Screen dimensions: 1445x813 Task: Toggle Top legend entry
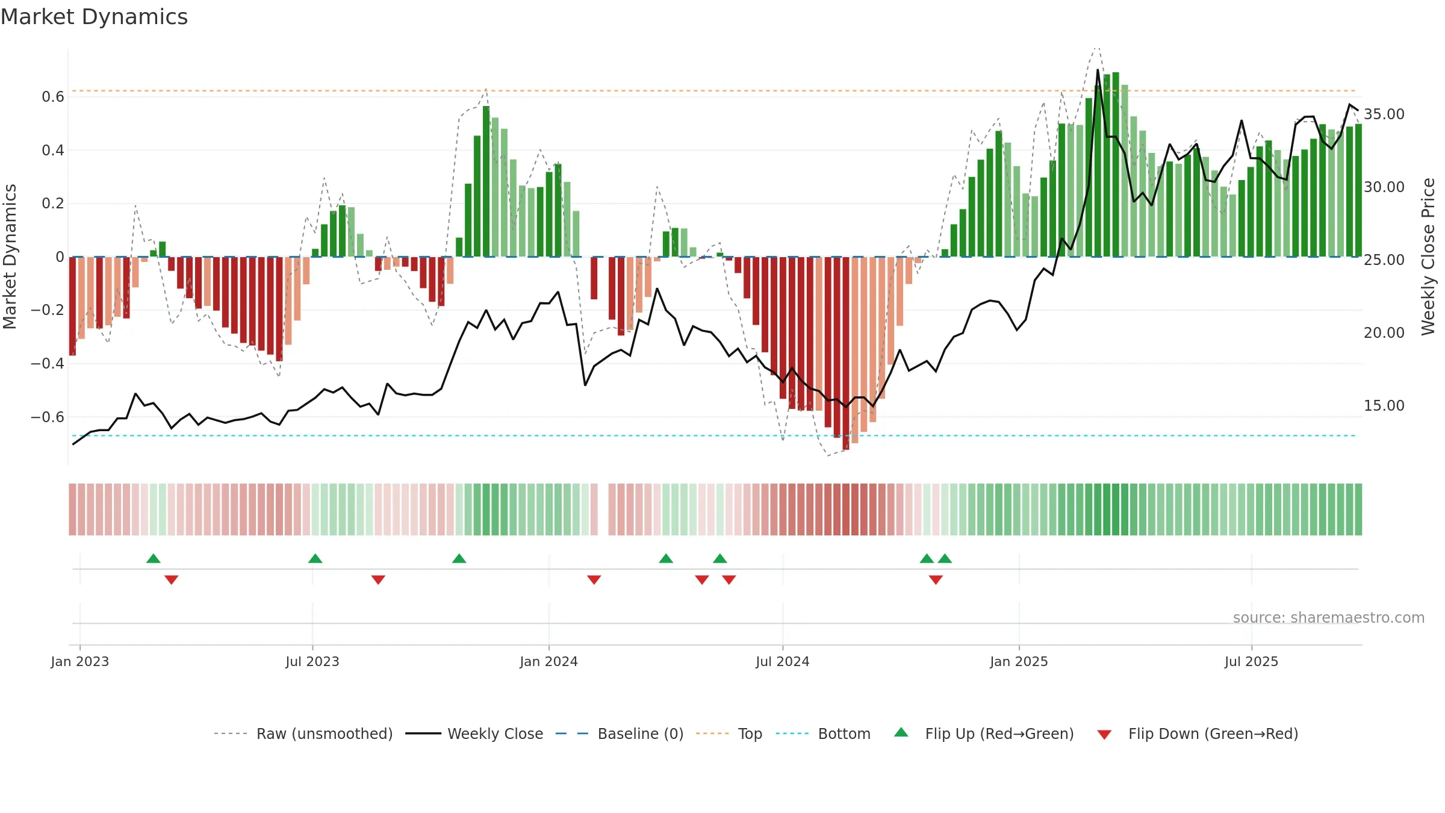point(729,734)
